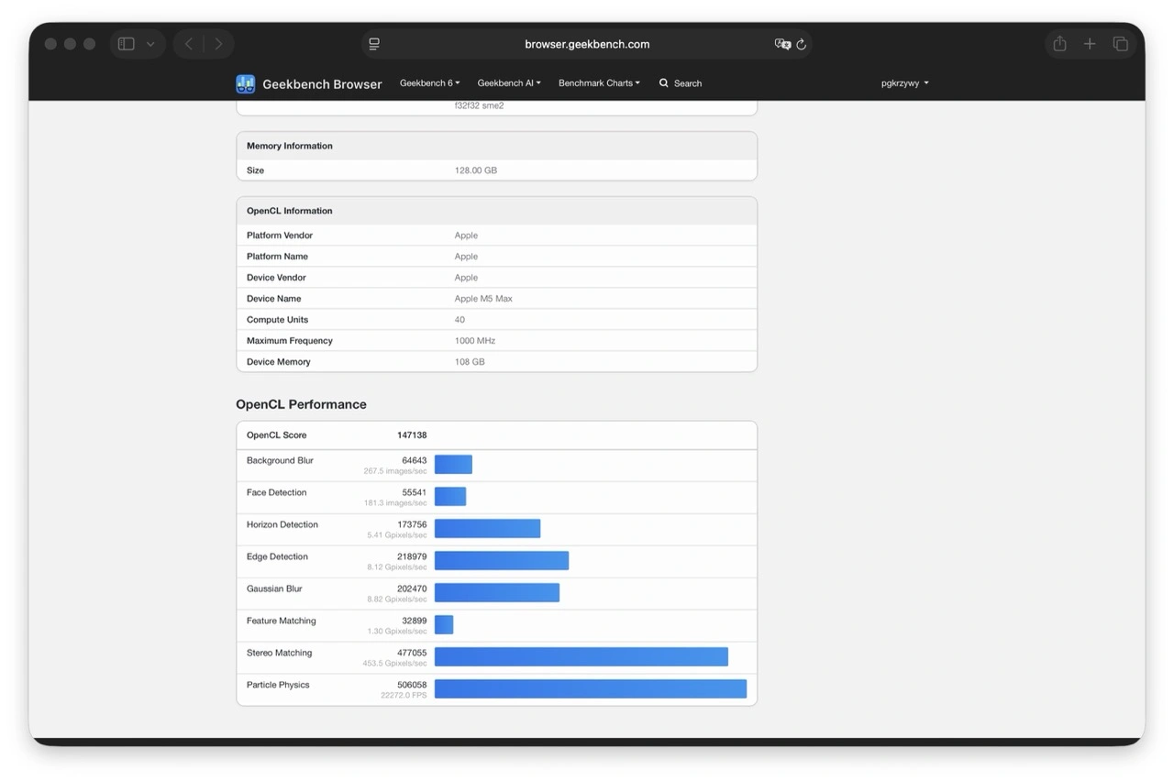1174x781 pixels.
Task: Go back using the back arrow
Action: (189, 44)
